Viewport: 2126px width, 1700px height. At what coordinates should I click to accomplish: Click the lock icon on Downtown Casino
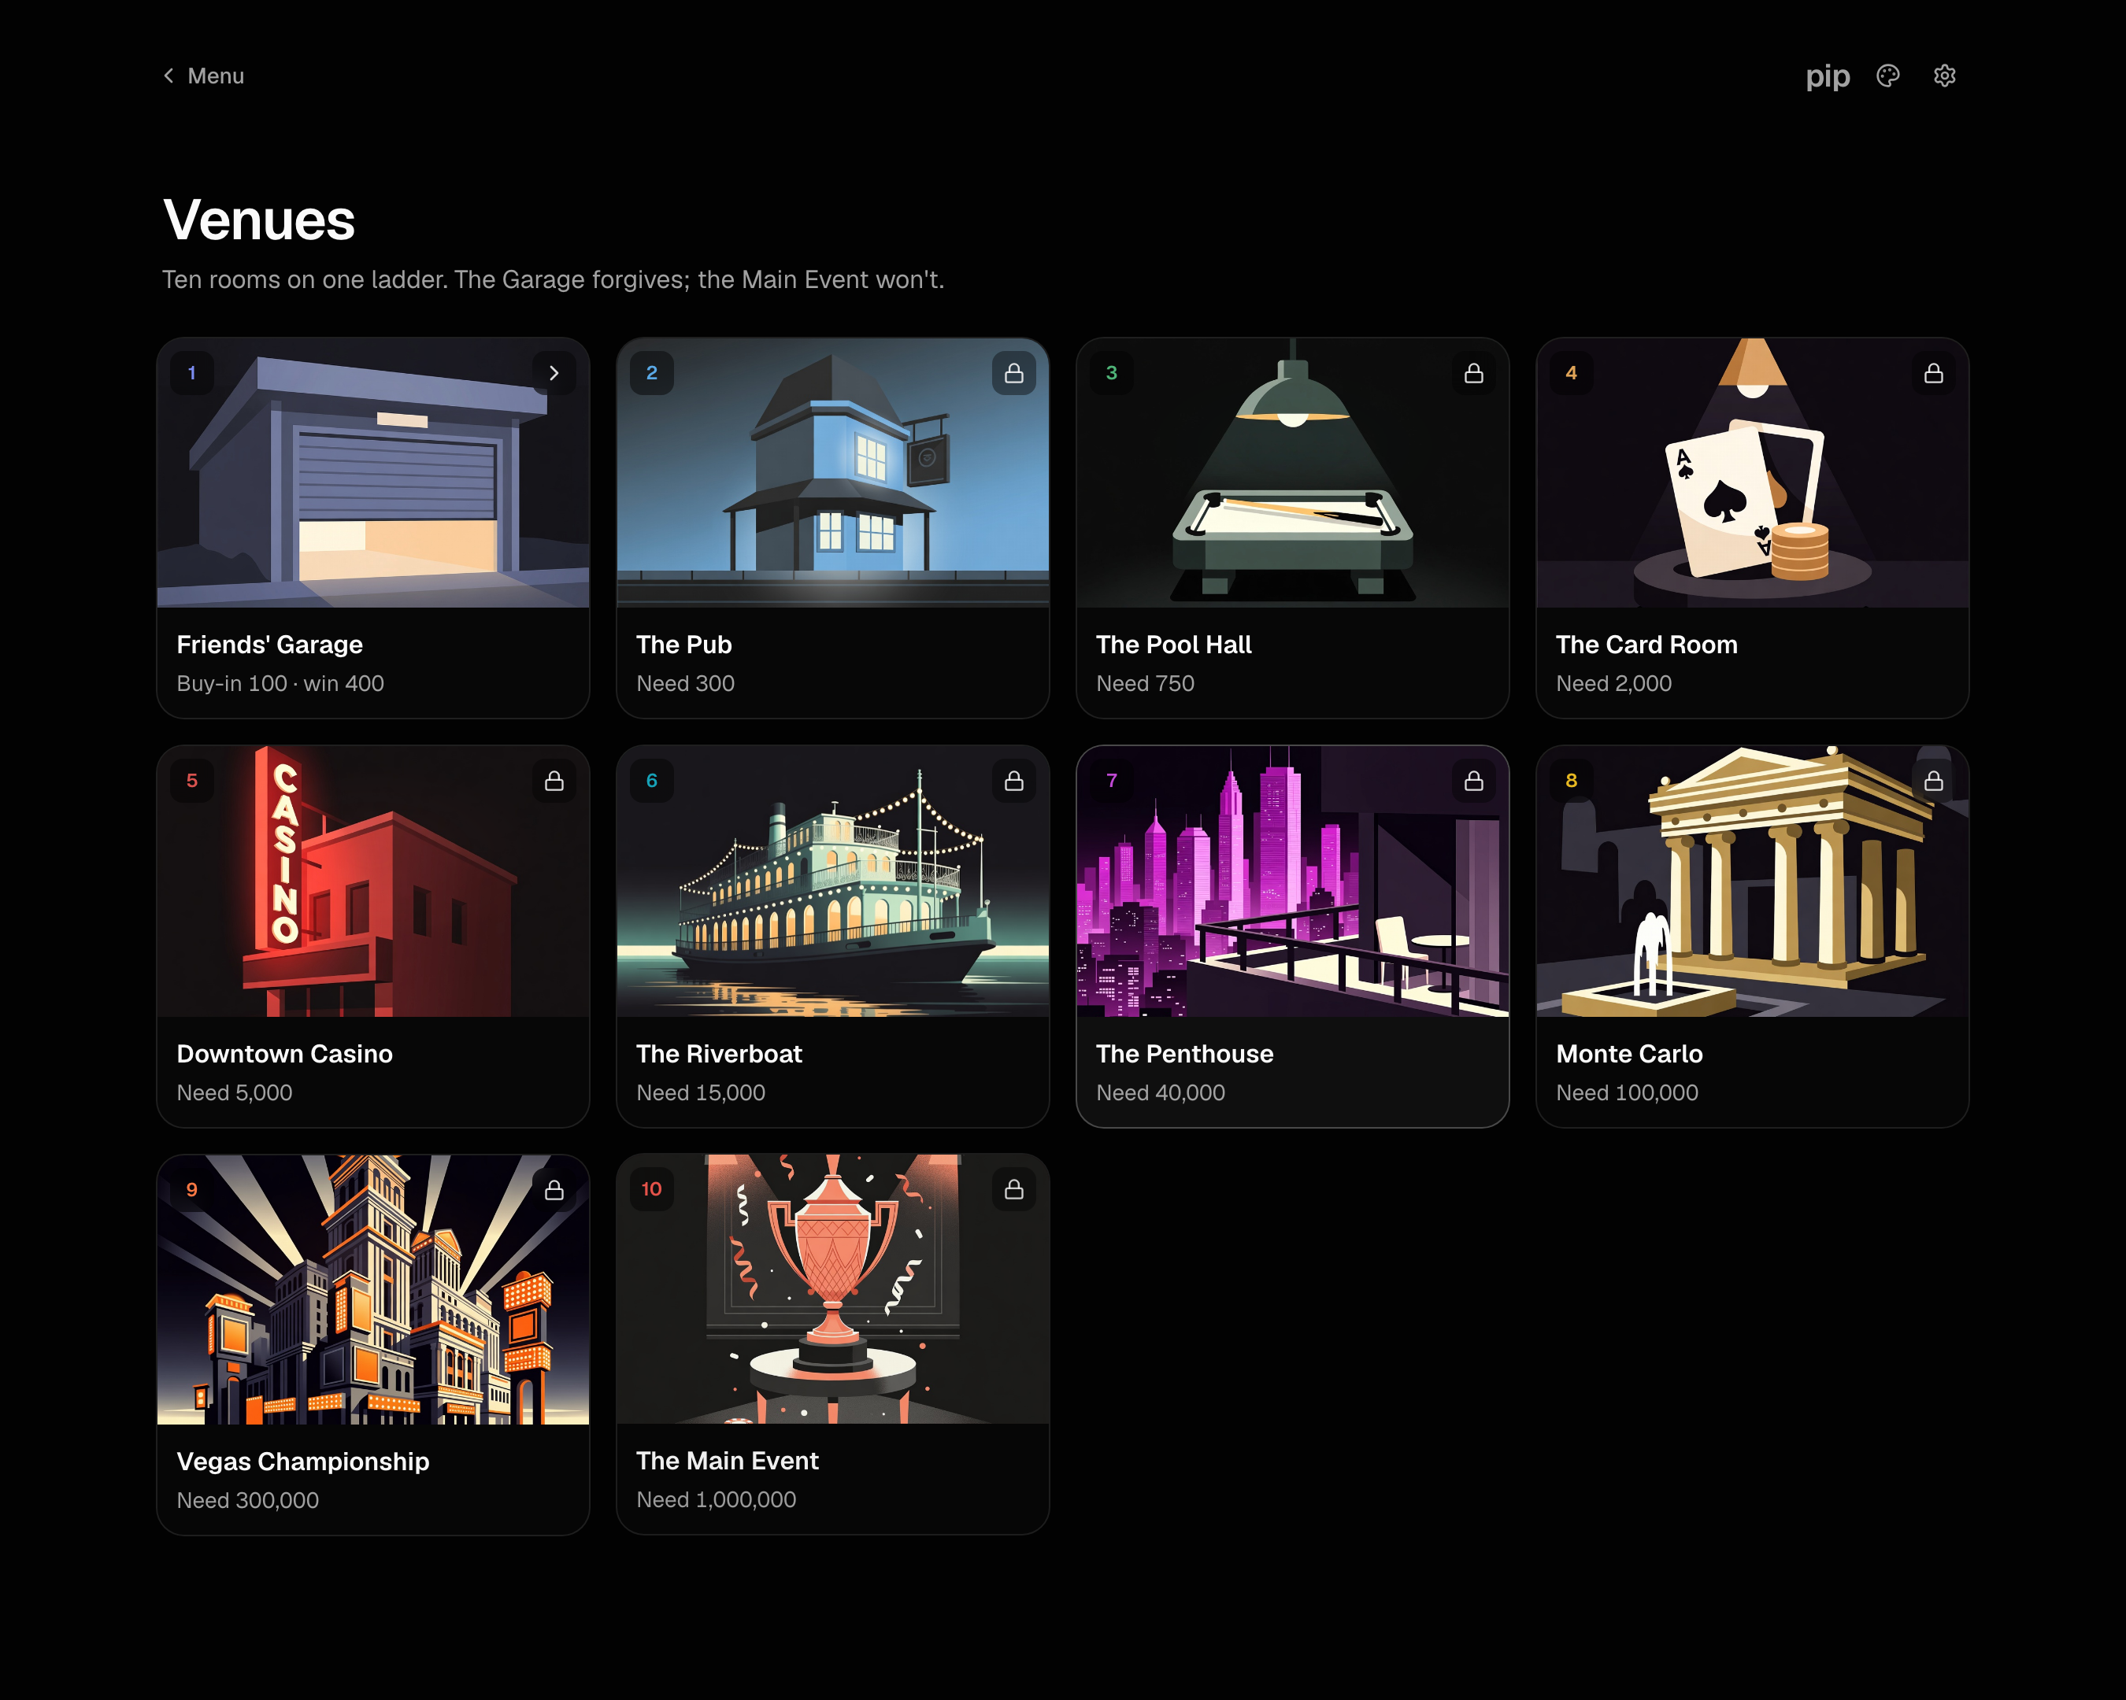(x=554, y=782)
